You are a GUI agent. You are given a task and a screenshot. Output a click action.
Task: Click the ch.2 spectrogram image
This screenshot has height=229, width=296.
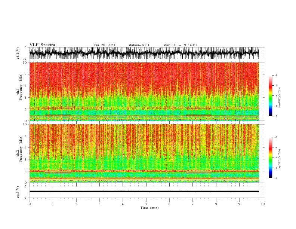pyautogui.click(x=144, y=153)
